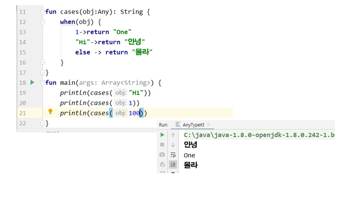Click the yellow lightbulb quick-fix icon

50,112
